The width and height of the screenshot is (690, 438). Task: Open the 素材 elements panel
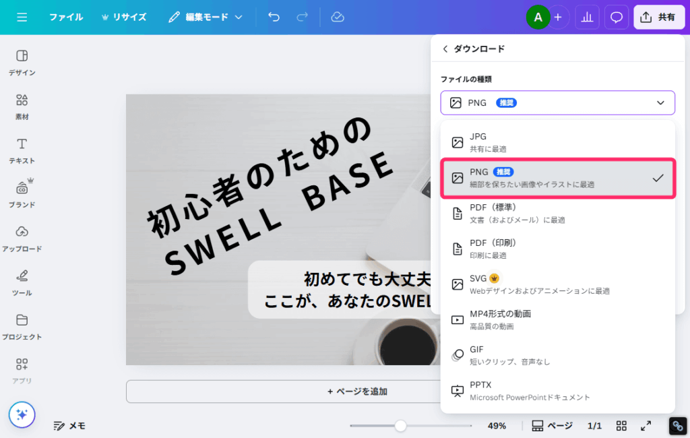22,107
